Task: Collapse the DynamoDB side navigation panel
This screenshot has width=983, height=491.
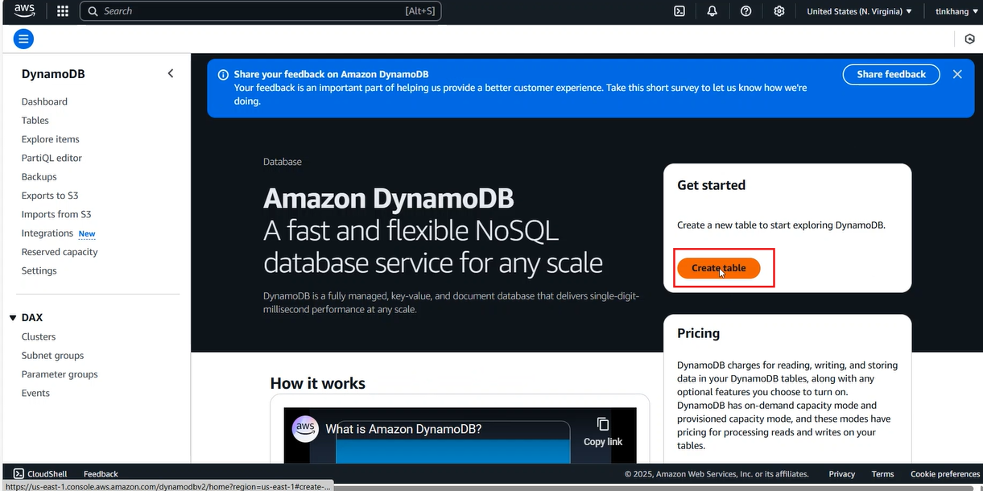Action: pyautogui.click(x=170, y=73)
